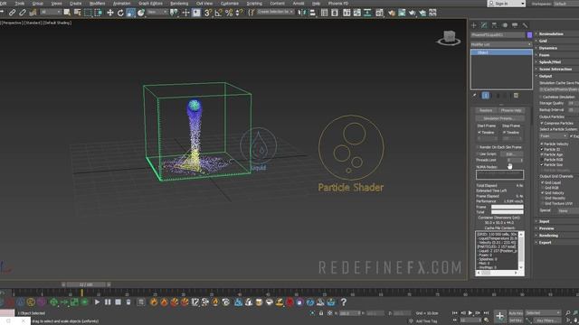
Task: Open the selection filter All dropdown
Action: pyautogui.click(x=51, y=13)
